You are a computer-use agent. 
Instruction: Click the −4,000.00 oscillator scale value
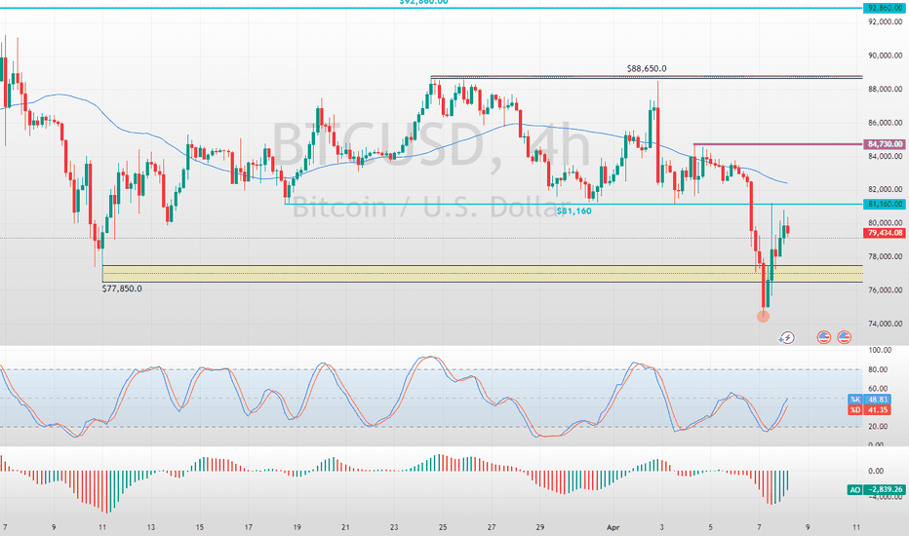885,497
